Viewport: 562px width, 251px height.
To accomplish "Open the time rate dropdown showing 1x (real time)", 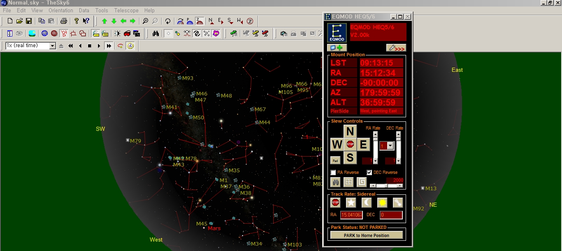I will (52, 46).
